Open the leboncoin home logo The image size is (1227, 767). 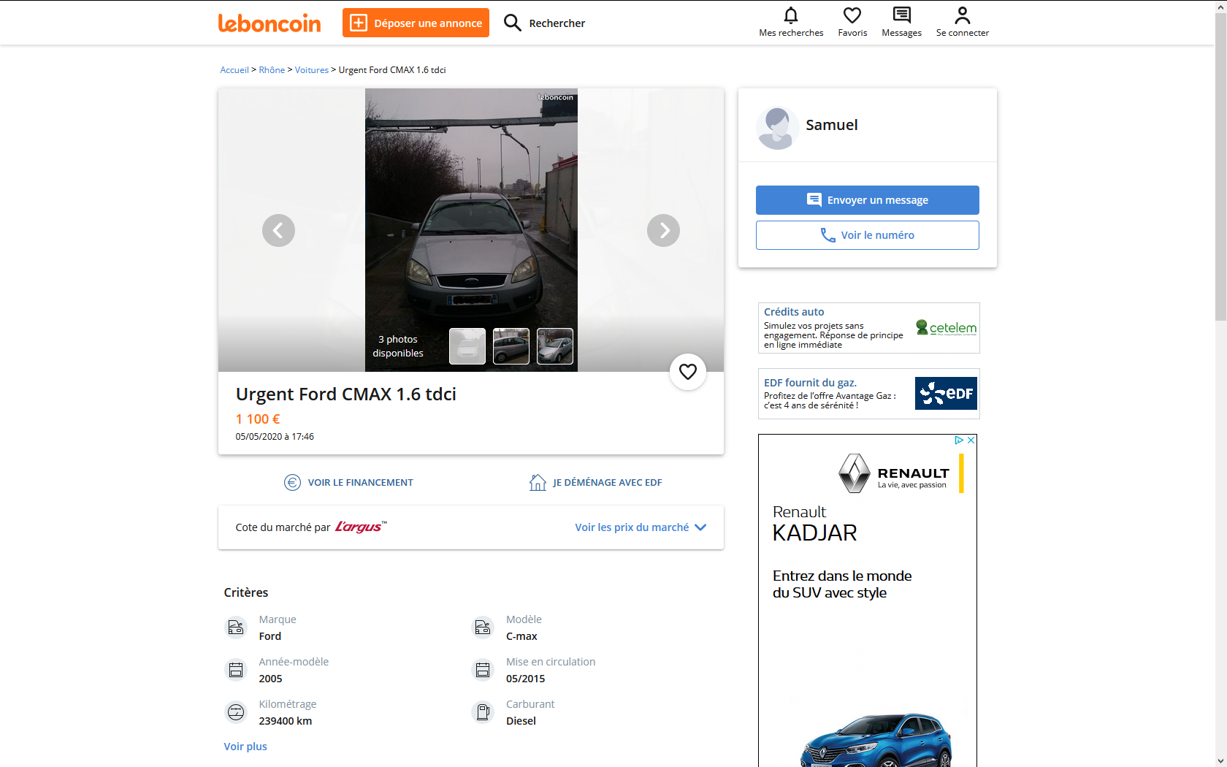coord(270,23)
